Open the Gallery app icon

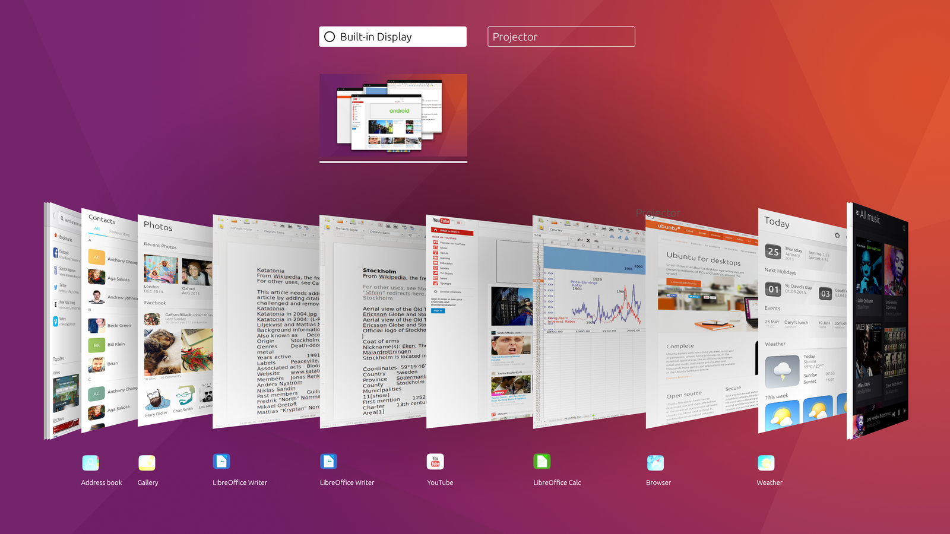point(147,463)
